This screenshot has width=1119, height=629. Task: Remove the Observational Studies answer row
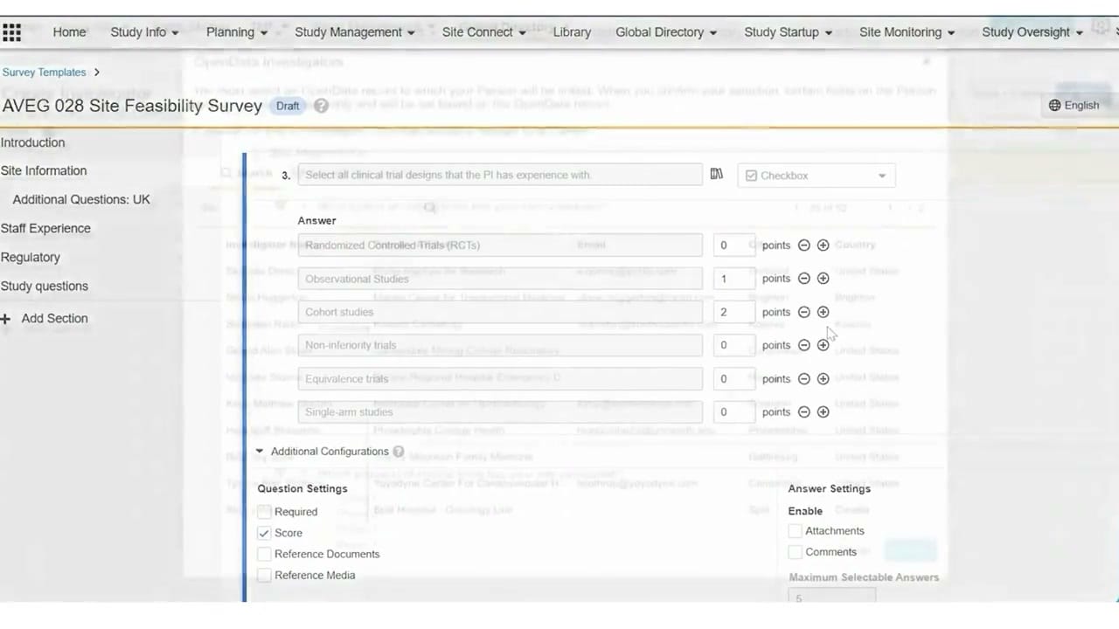pyautogui.click(x=804, y=279)
